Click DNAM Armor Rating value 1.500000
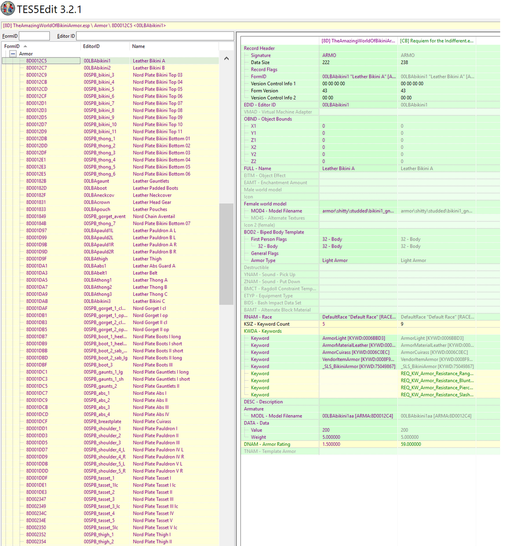Screen dimensions: 517x546 pyautogui.click(x=331, y=444)
